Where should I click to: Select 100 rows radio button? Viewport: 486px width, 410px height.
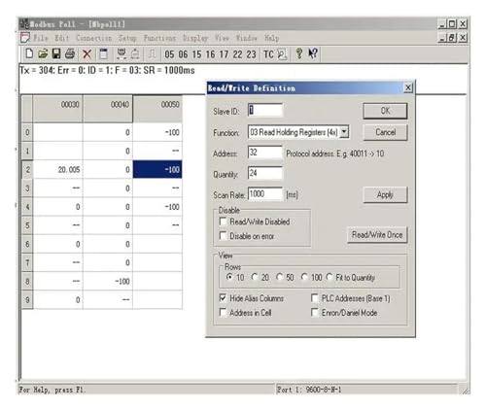tap(304, 277)
